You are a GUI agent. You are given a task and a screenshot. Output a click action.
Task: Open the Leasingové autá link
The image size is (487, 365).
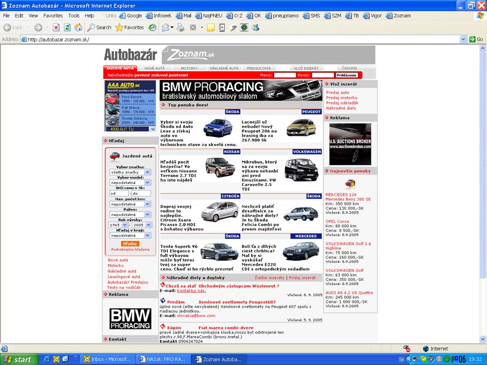pyautogui.click(x=124, y=277)
